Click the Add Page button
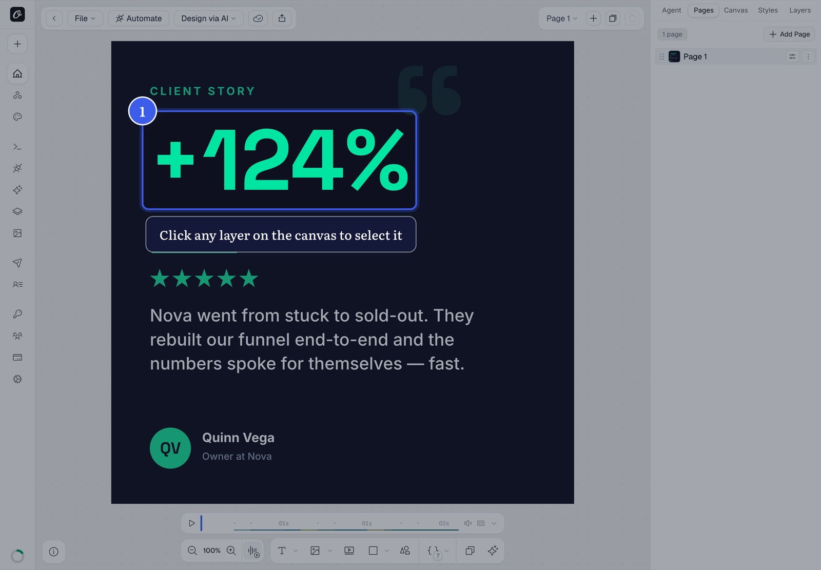 (x=789, y=34)
